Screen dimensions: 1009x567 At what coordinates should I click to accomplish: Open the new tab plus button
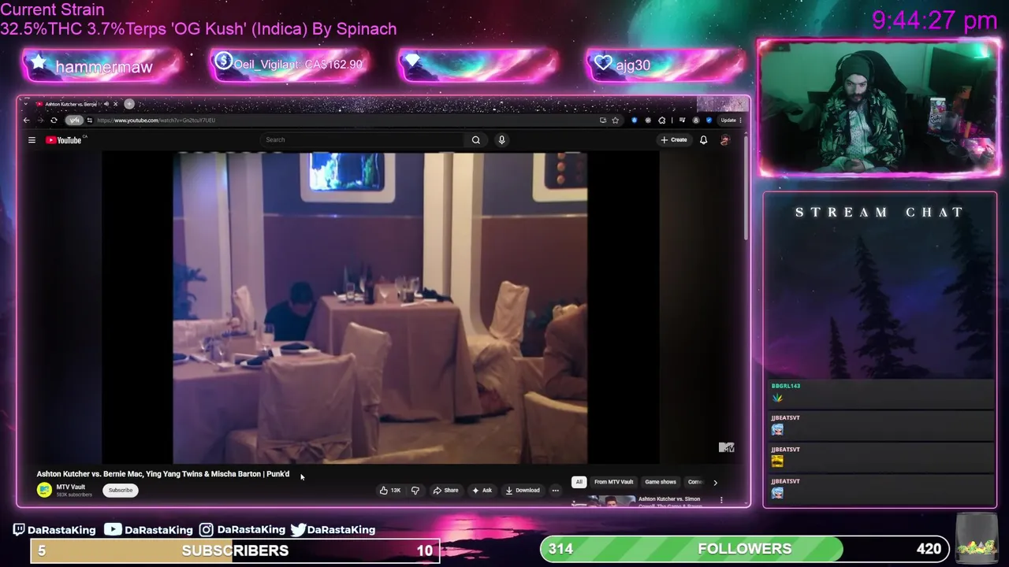(129, 104)
